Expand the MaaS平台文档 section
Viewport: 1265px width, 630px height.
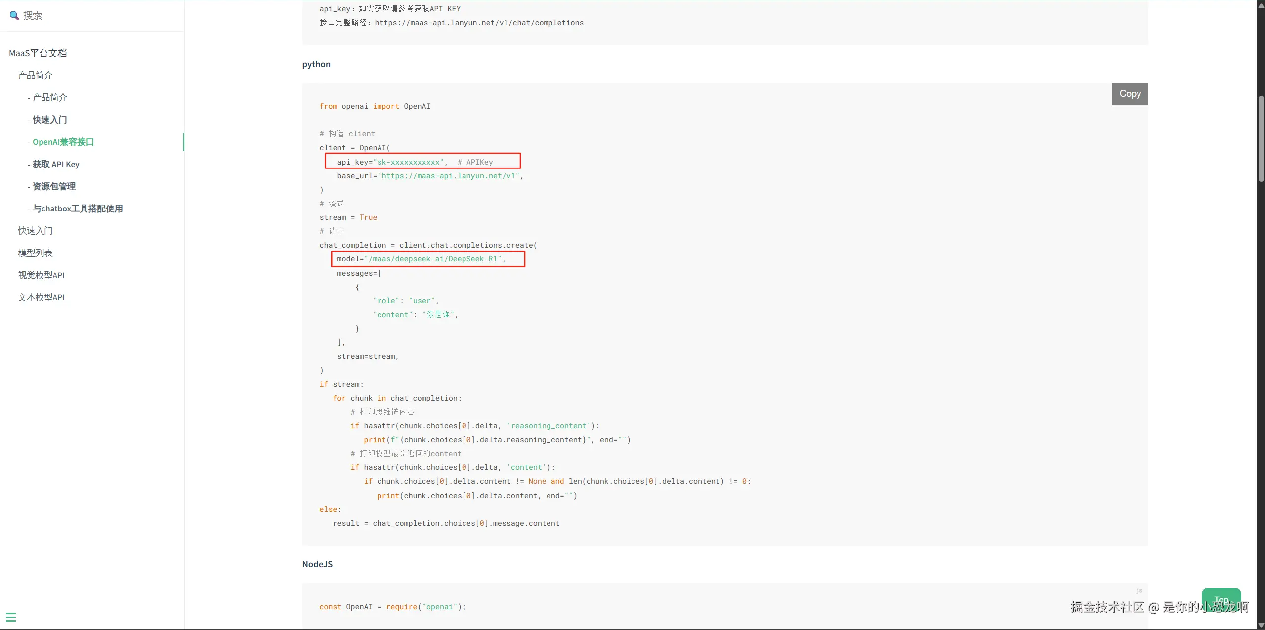(38, 53)
